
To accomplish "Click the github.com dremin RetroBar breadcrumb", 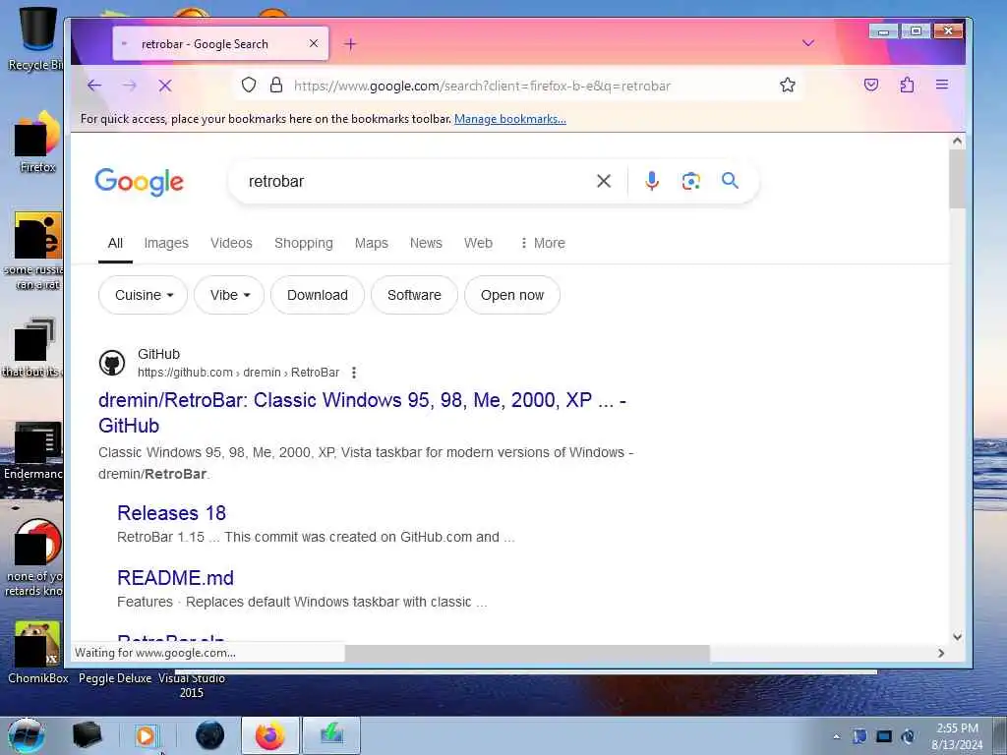I will pos(238,373).
